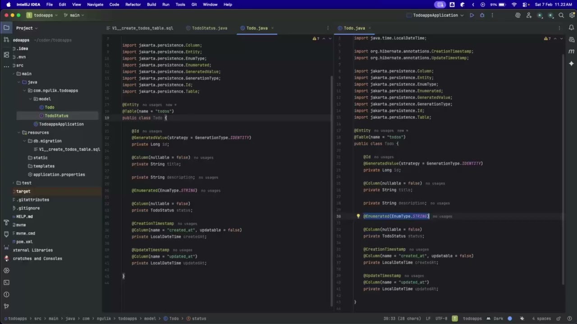Open more run actions menu

click(492, 15)
